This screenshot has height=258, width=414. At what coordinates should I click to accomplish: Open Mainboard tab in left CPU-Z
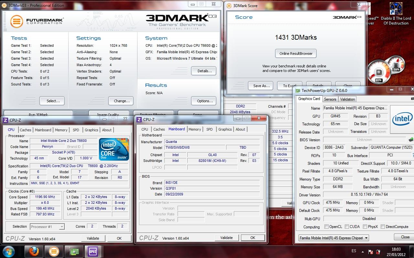tap(43, 130)
